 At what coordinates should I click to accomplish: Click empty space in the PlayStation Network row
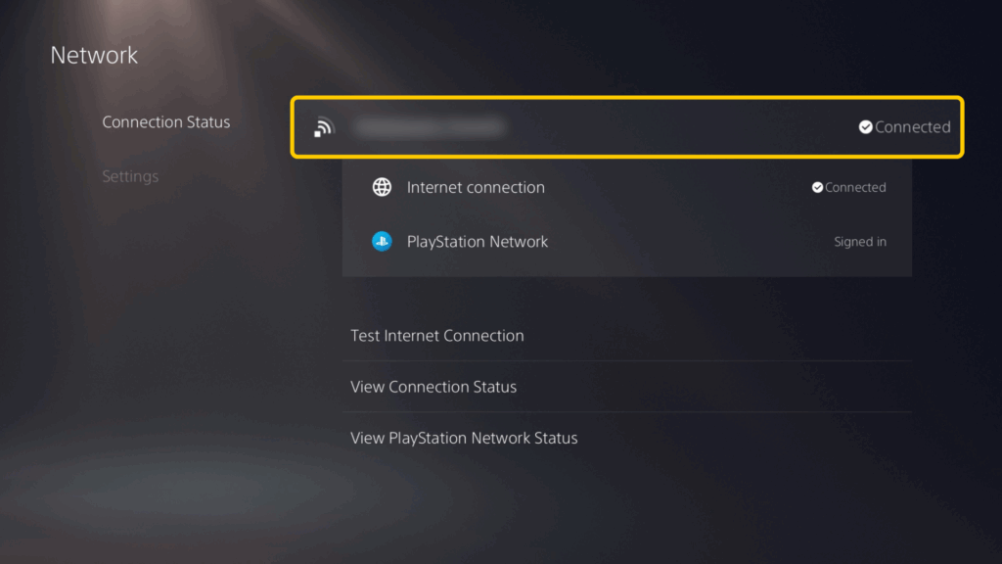[685, 242]
